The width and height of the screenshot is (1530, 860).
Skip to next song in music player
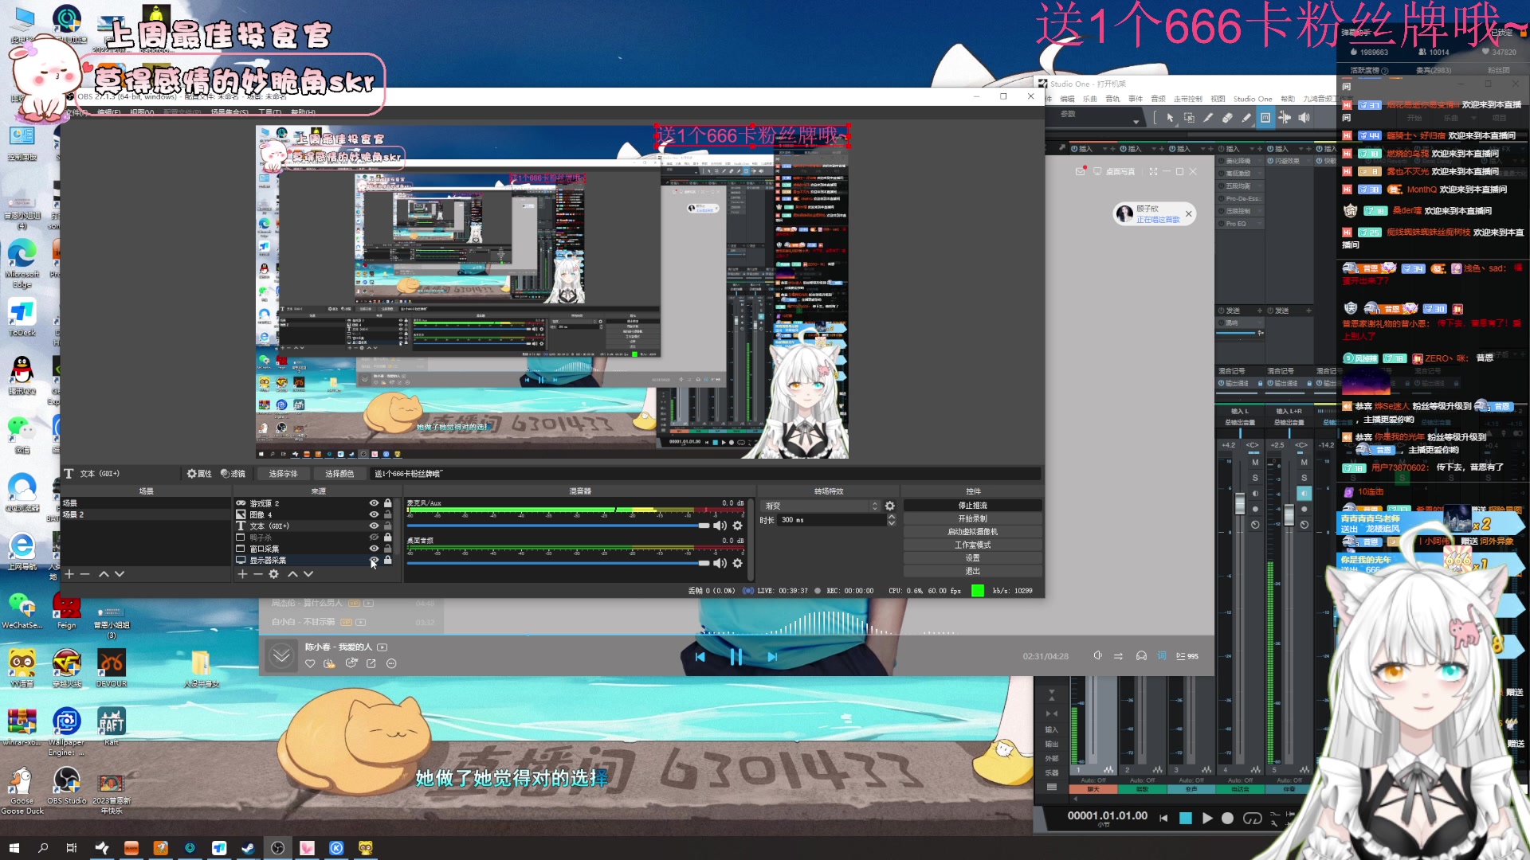(x=771, y=656)
